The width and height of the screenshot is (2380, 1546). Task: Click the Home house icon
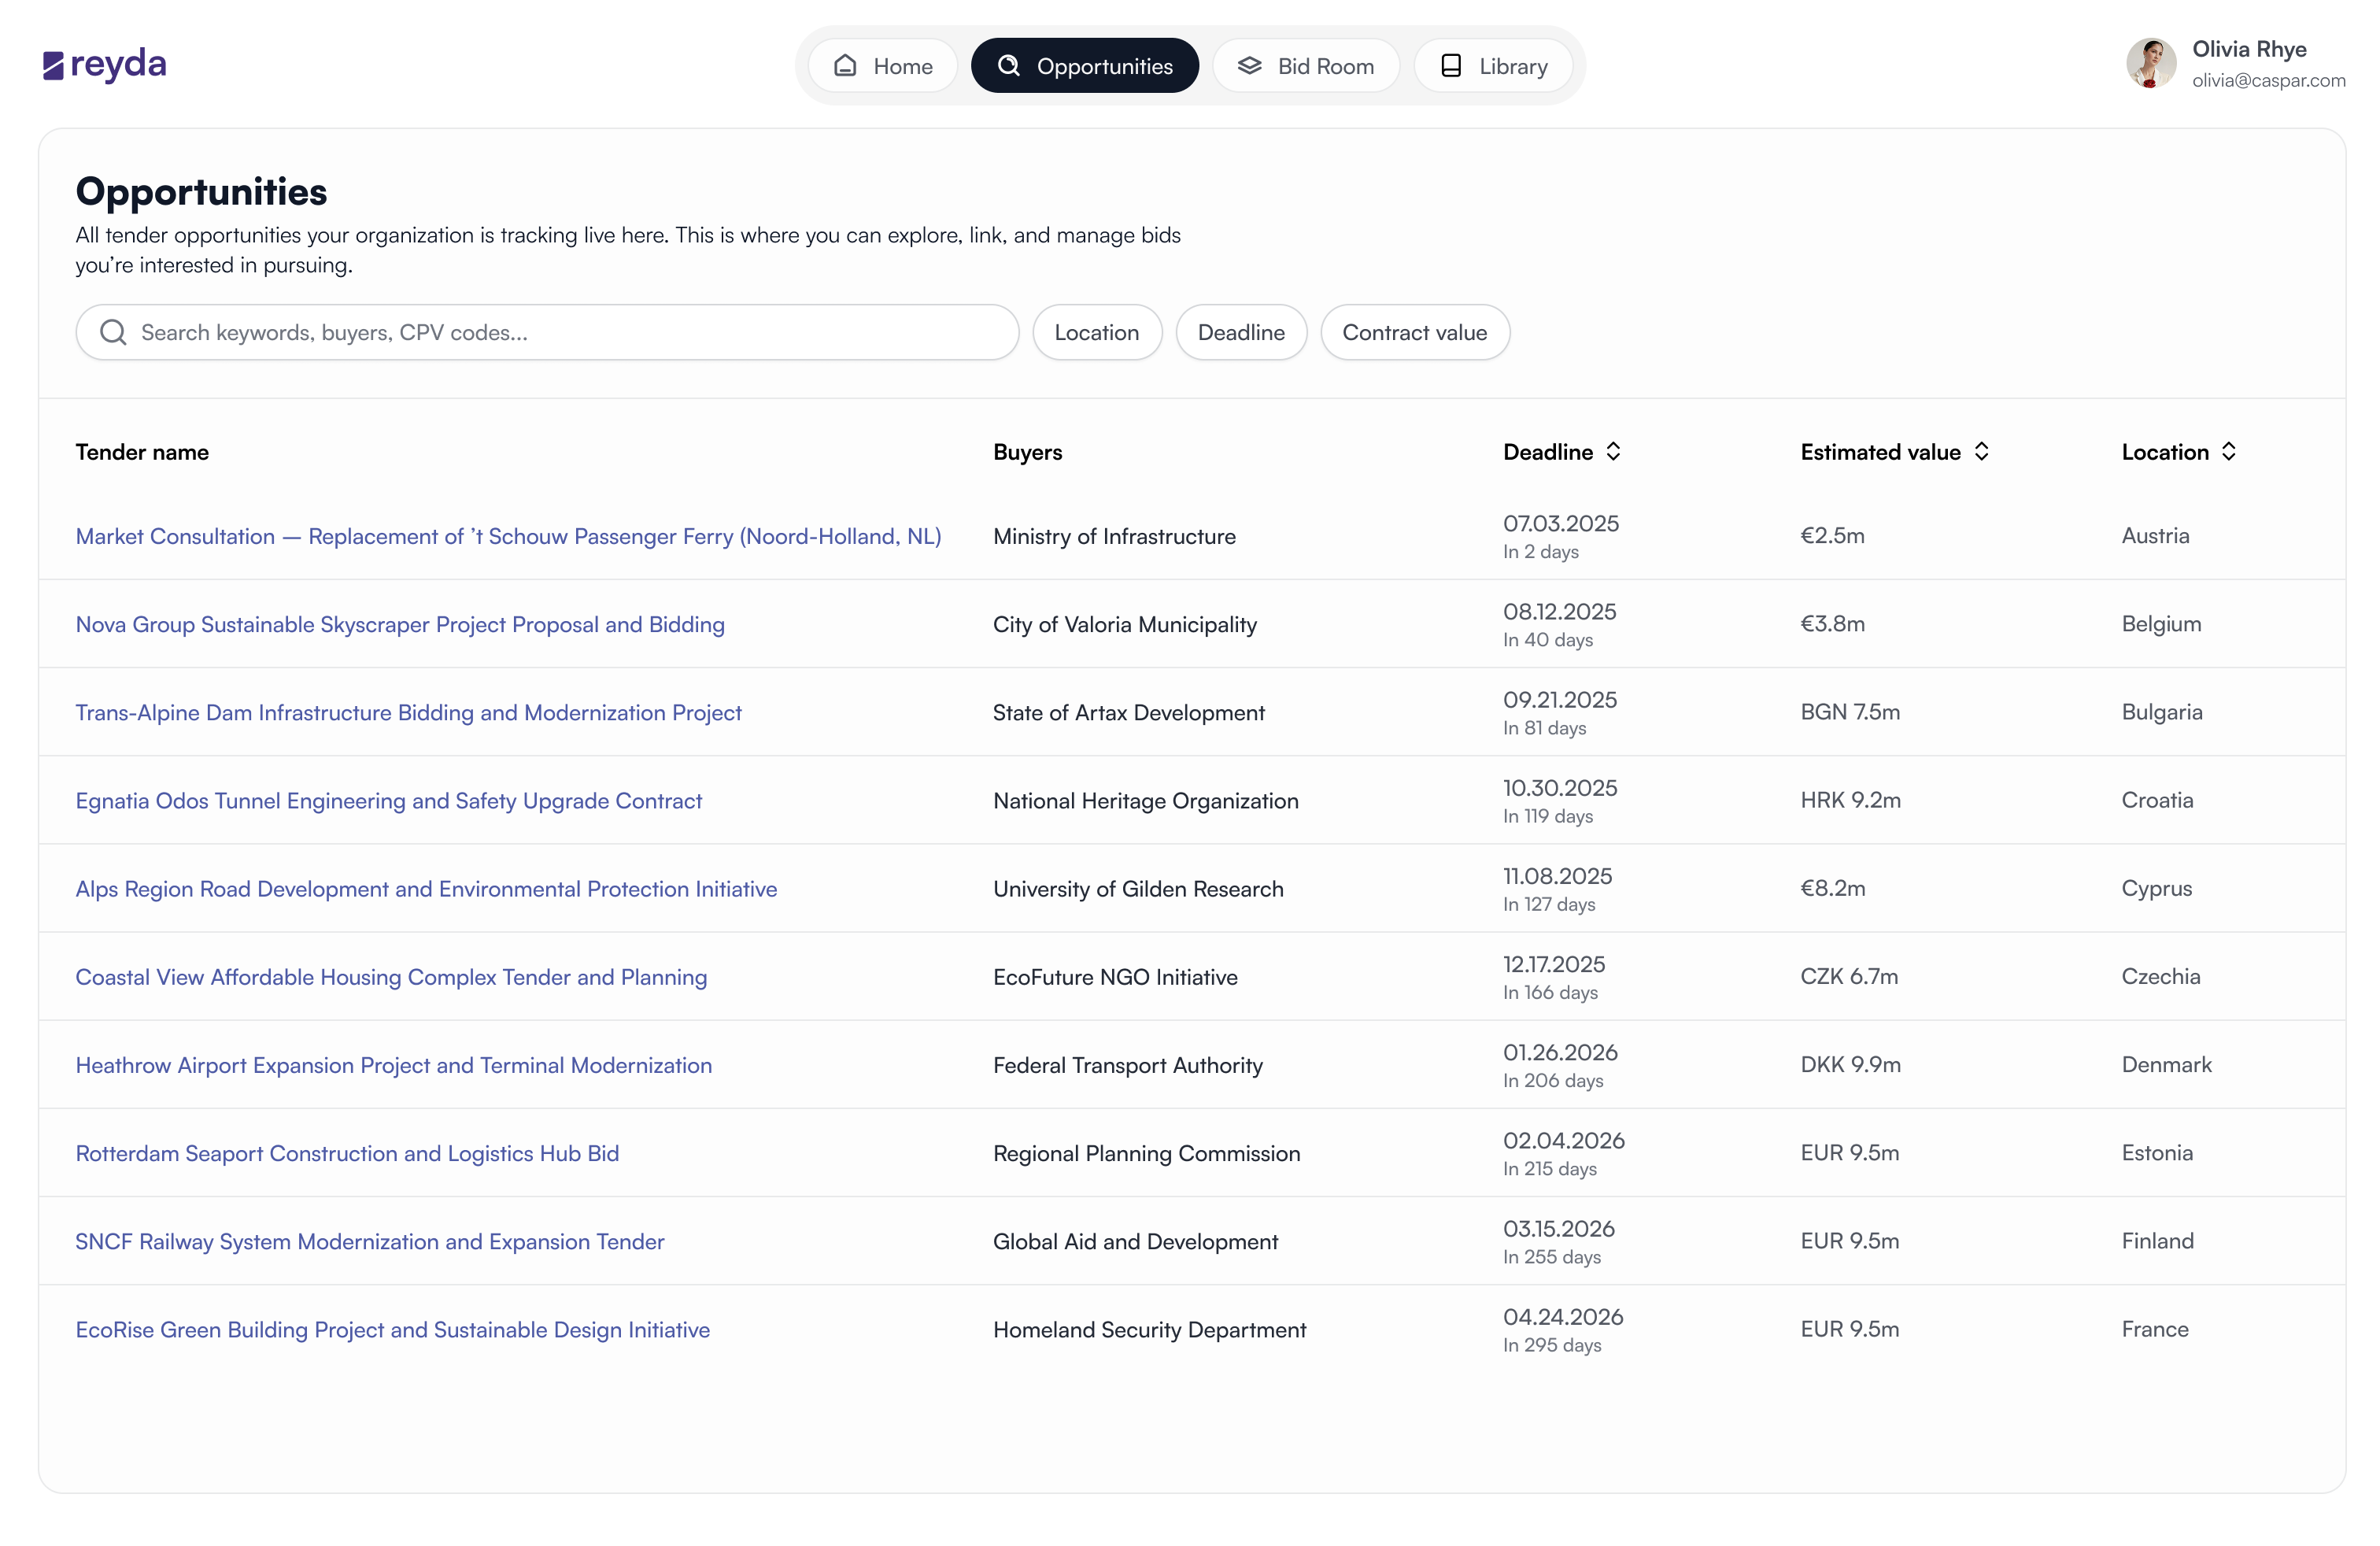click(x=845, y=65)
